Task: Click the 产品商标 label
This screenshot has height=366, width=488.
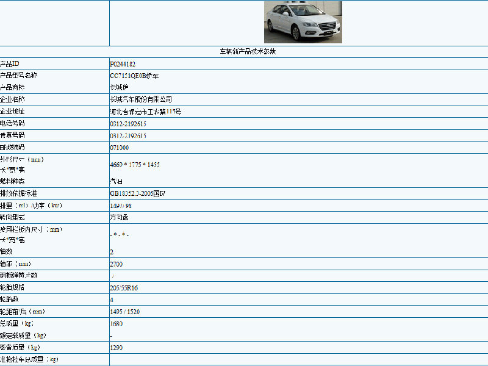Action: [12, 87]
